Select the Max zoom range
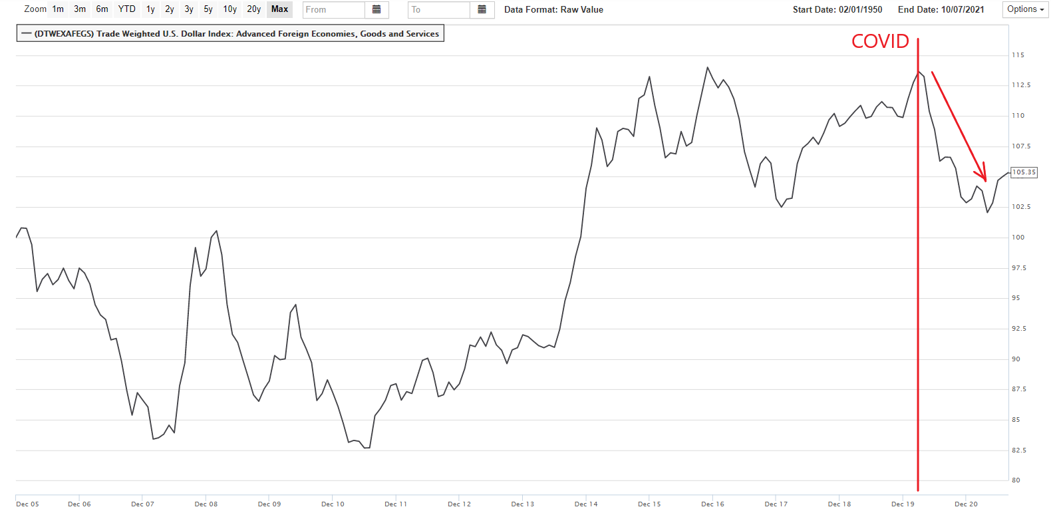Screen dimensions: 1051x519 280,9
